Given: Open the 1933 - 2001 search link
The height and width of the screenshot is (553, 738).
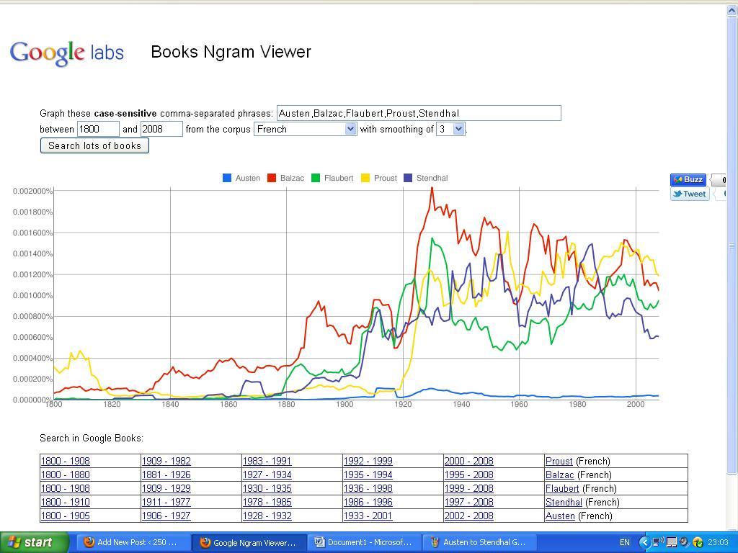Looking at the screenshot, I should [x=368, y=516].
